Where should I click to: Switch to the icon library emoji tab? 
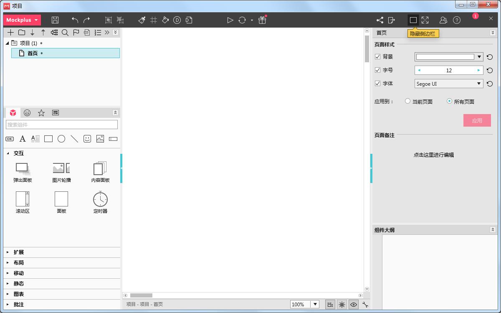point(27,112)
